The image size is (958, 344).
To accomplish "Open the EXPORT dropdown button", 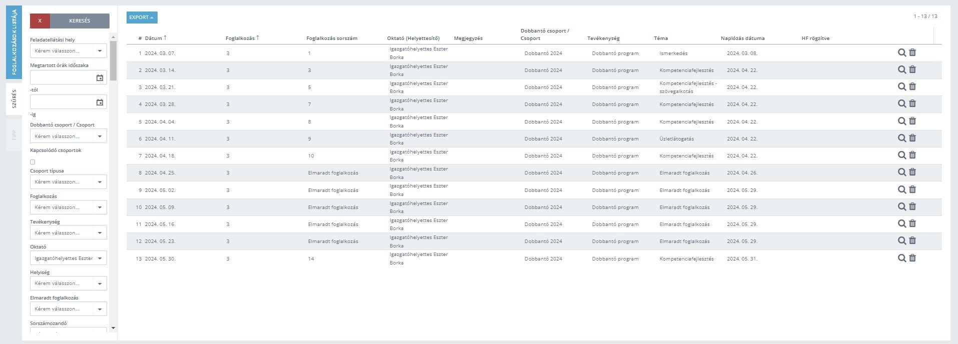I will click(142, 17).
